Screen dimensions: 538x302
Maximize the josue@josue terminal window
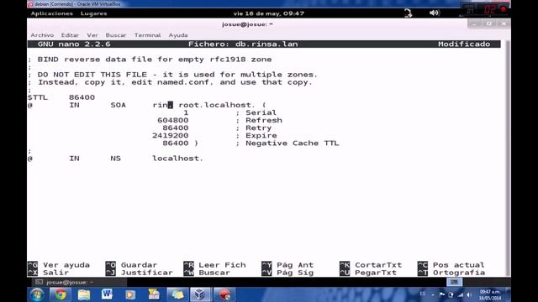tap(489, 23)
